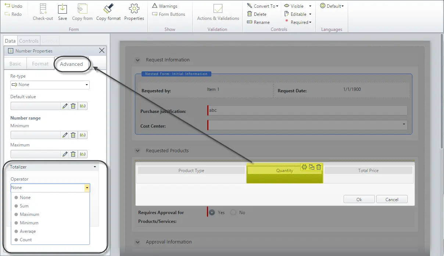Select No for Requires Approval
This screenshot has height=256, width=444.
233,212
